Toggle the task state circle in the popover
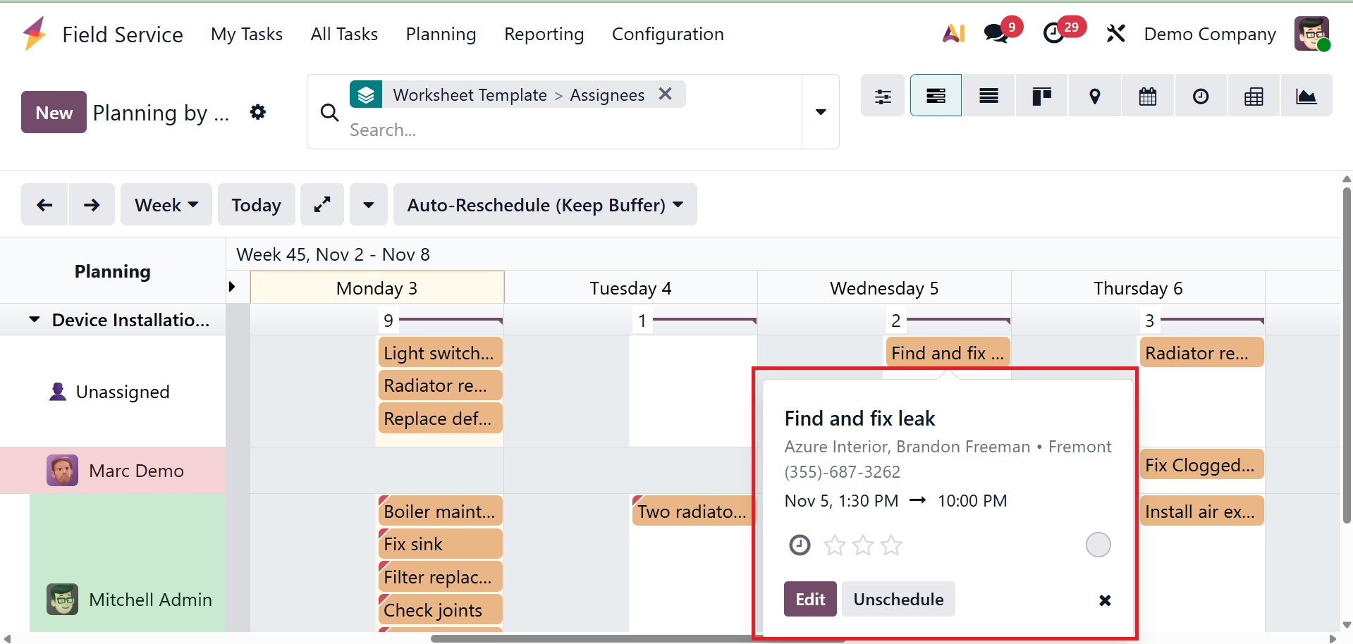The width and height of the screenshot is (1353, 644). click(x=1098, y=545)
